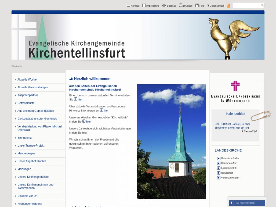The image size is (276, 207).
Task: Click the search magnifier icon
Action: [262, 6]
